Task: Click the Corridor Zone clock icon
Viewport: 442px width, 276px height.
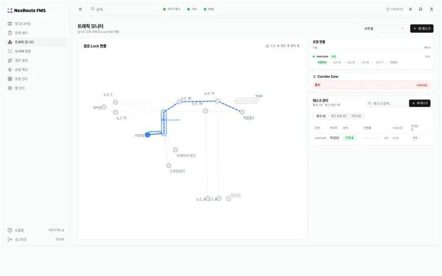Action: point(314,77)
